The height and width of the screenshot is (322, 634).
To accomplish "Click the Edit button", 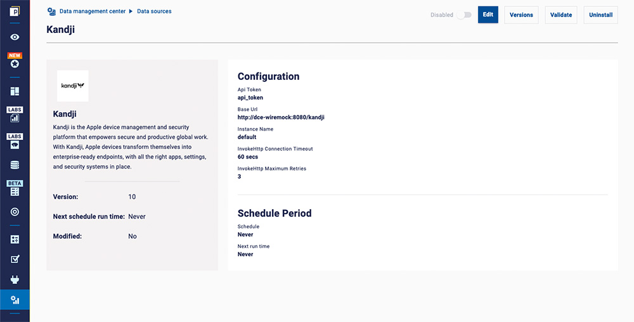I will pos(488,15).
